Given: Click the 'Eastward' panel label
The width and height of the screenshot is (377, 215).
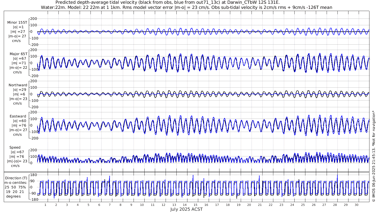Looking at the screenshot, I should [18, 116].
